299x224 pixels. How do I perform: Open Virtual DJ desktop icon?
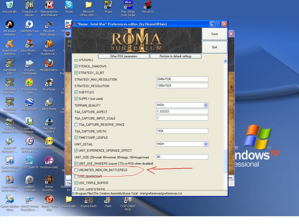coord(148,5)
